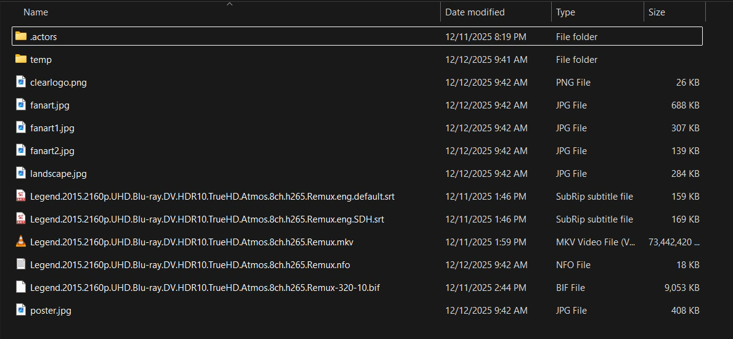The image size is (733, 339).
Task: Click the fanart.jpg image icon
Action: click(x=21, y=105)
